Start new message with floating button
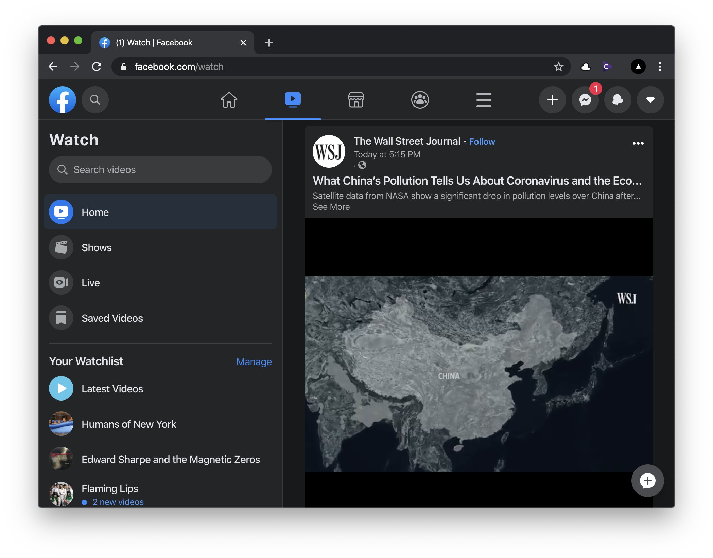 (x=647, y=481)
